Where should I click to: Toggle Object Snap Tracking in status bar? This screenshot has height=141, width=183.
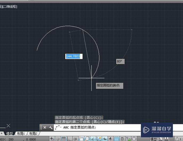point(93,139)
